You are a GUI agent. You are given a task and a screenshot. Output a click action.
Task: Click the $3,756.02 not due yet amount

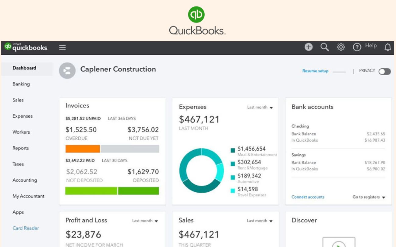pyautogui.click(x=143, y=130)
